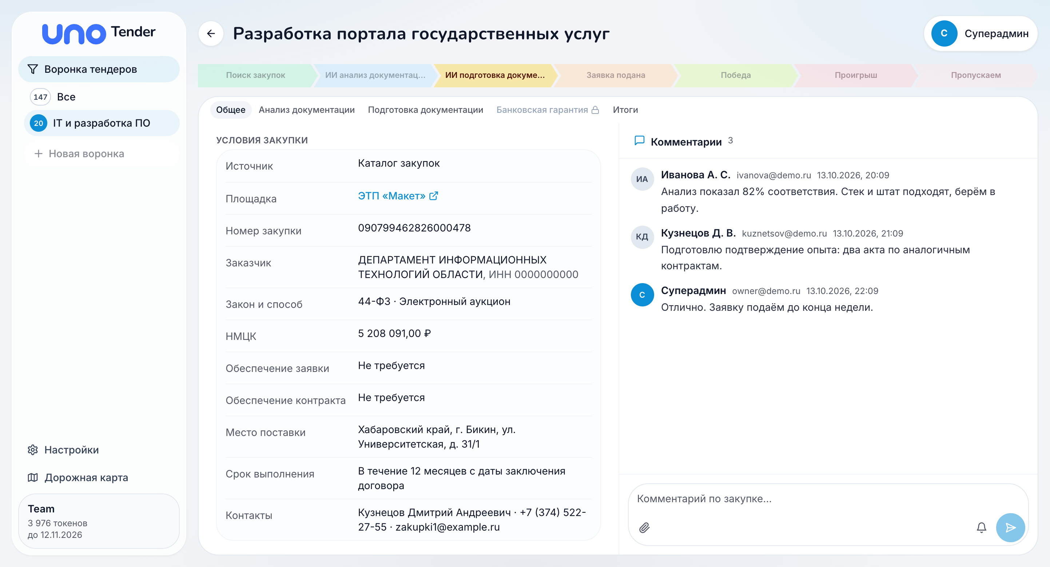
Task: Select the ИИ подготовка документации stage
Action: 495,75
